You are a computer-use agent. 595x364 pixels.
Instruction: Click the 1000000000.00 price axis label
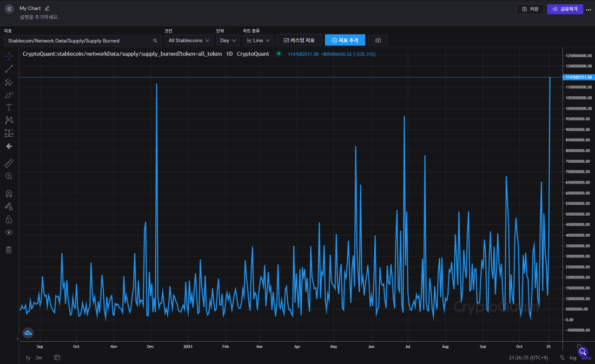click(578, 109)
